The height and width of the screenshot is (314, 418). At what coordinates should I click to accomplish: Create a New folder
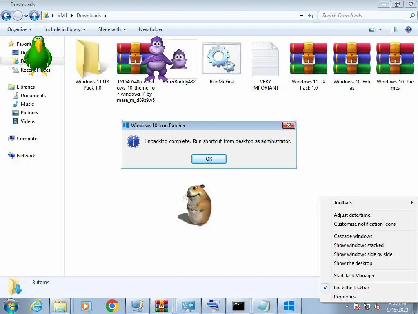151,29
